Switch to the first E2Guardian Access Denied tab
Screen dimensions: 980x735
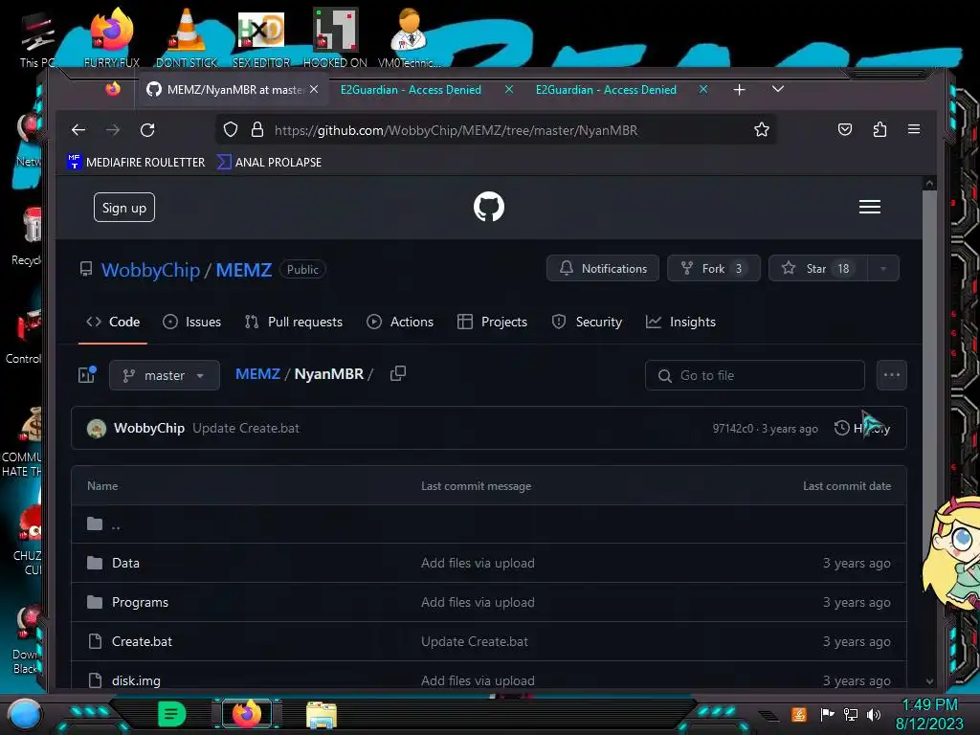[x=411, y=89]
